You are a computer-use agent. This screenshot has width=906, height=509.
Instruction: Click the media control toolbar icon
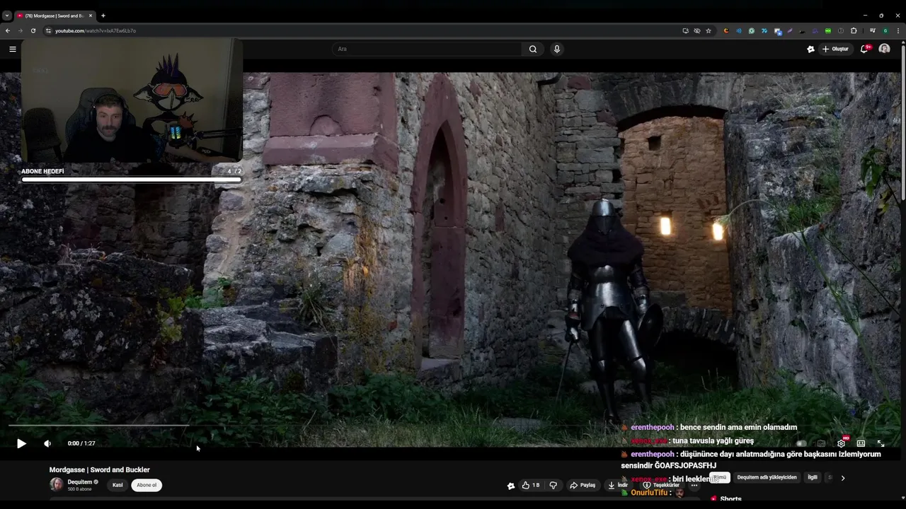873,30
